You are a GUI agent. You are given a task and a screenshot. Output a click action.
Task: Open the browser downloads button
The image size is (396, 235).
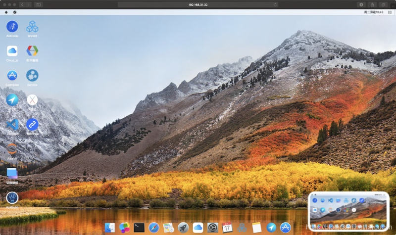point(361,4)
